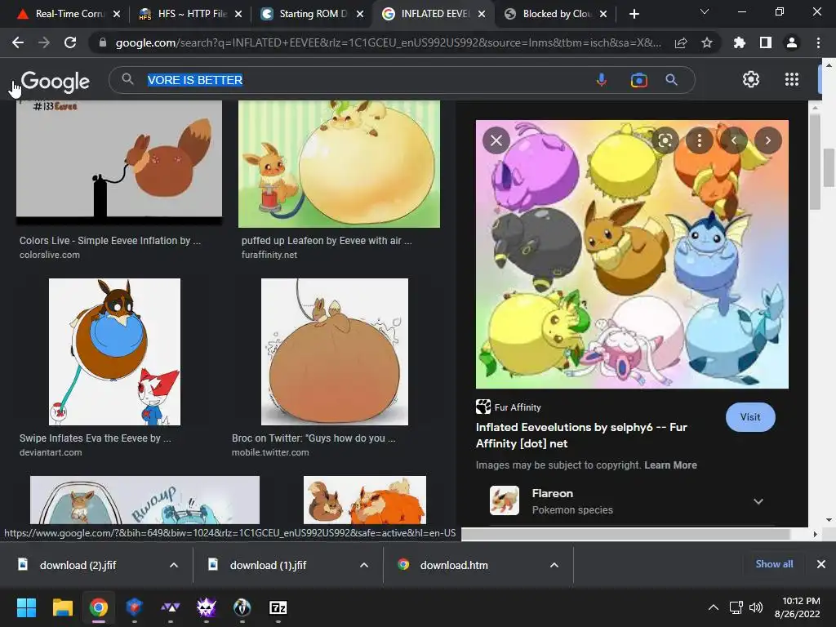This screenshot has width=836, height=627.
Task: Open the Google apps grid
Action: coord(792,79)
